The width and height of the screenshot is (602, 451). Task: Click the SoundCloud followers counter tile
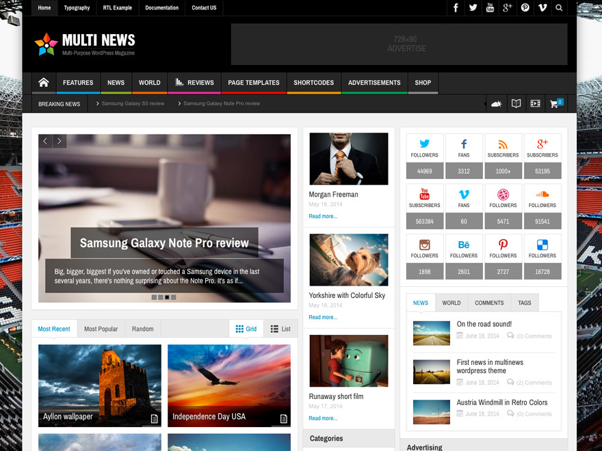542,206
